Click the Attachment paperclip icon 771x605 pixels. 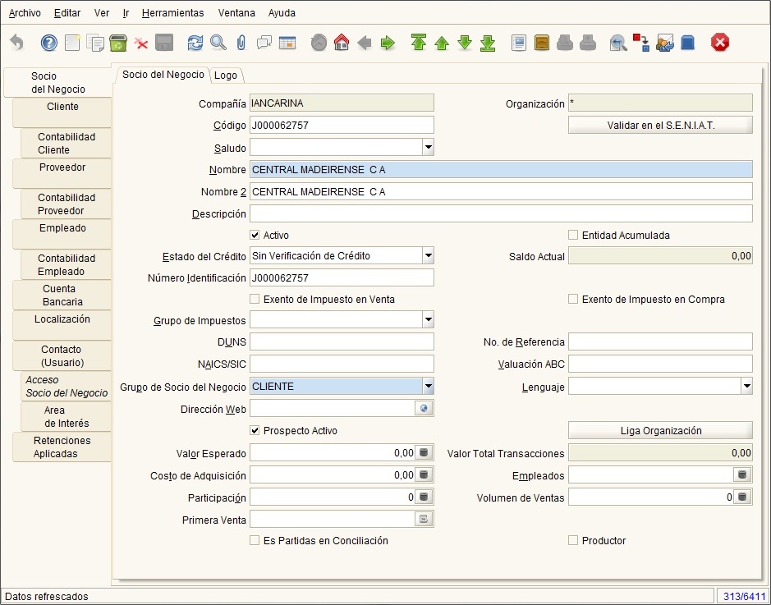pyautogui.click(x=241, y=43)
